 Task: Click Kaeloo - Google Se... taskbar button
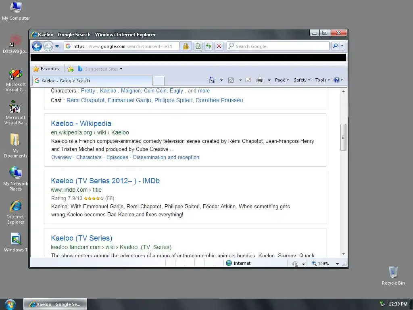(55, 304)
